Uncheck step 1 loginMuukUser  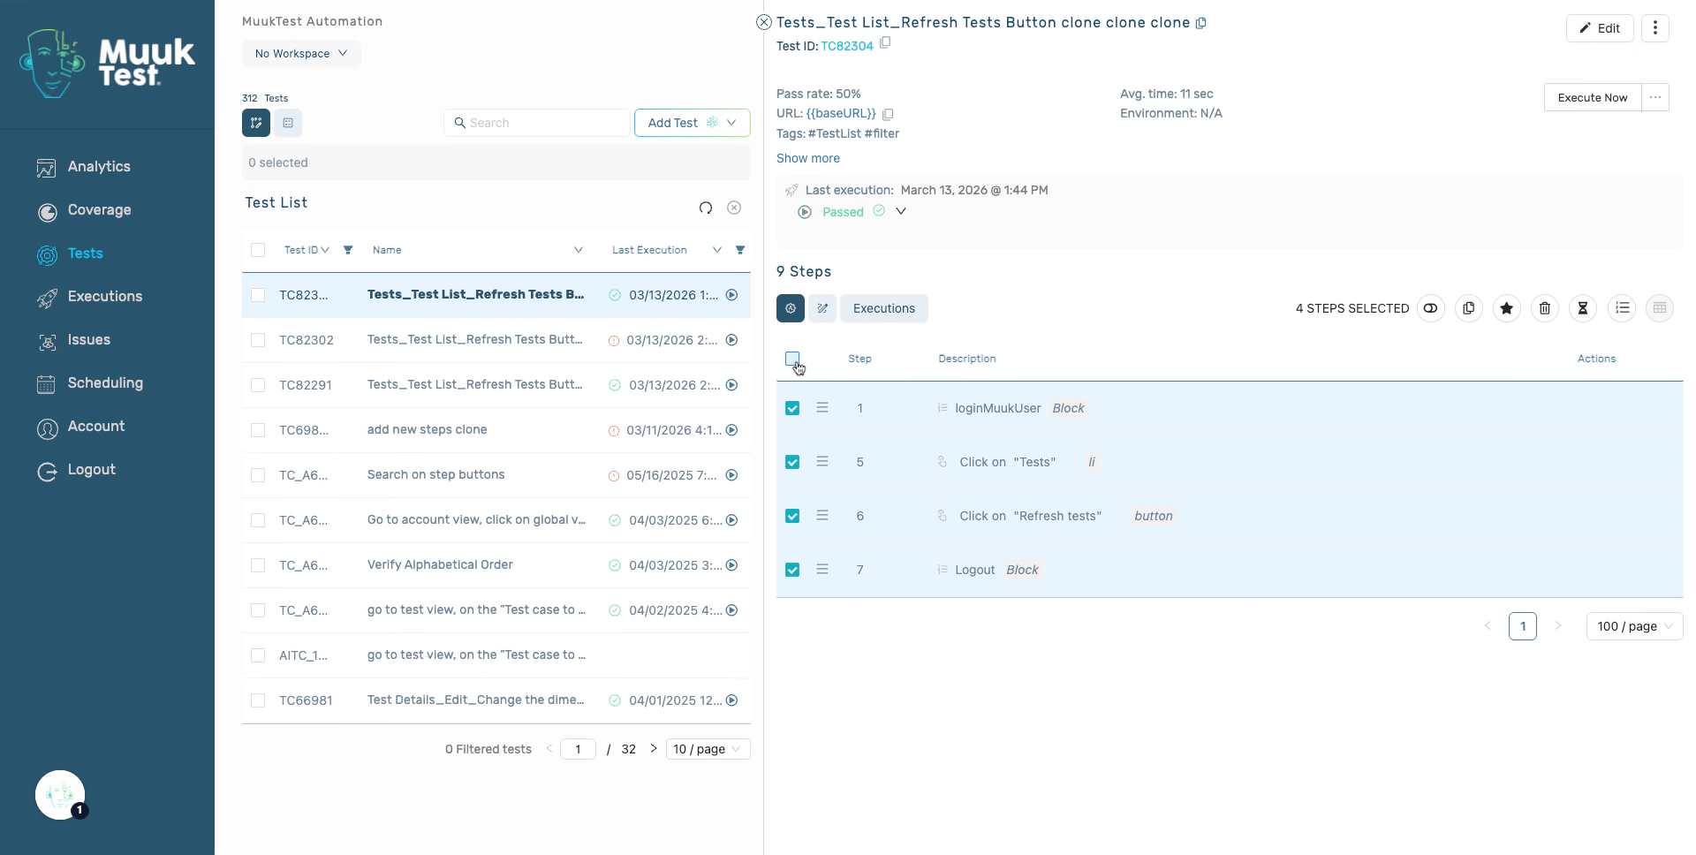pos(792,408)
